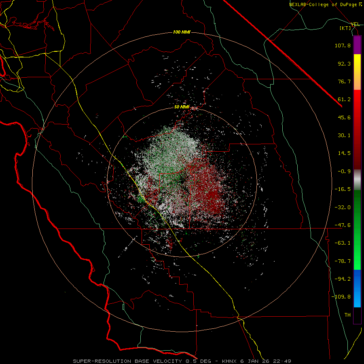Viewport: 364px width, 364px height.
Task: Click the 50 NMI range ring label
Action: 182,107
